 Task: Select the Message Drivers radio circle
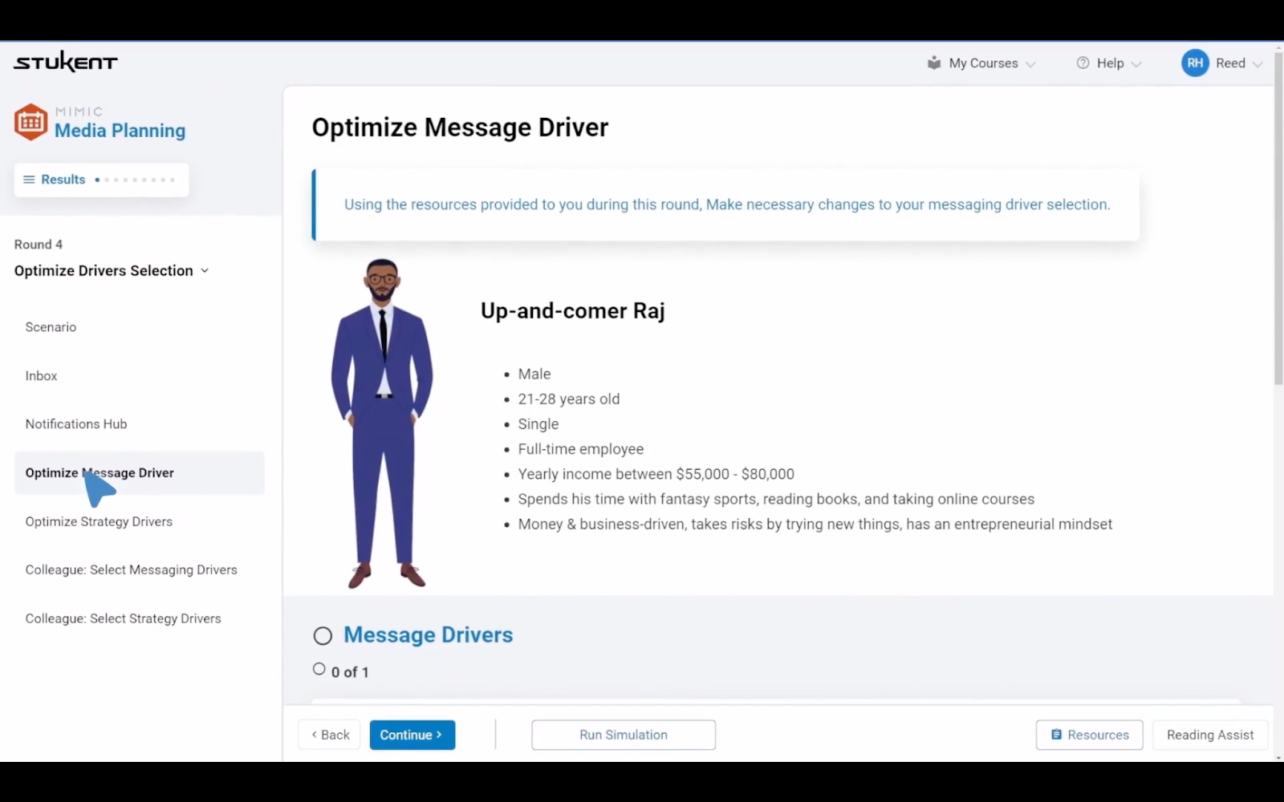click(x=323, y=636)
